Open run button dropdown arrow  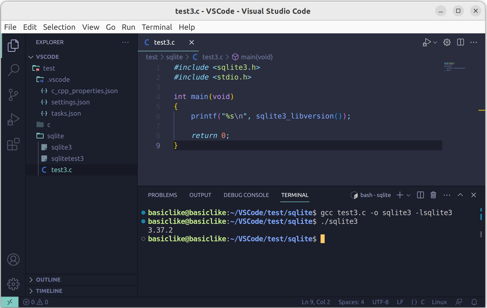tap(435, 43)
